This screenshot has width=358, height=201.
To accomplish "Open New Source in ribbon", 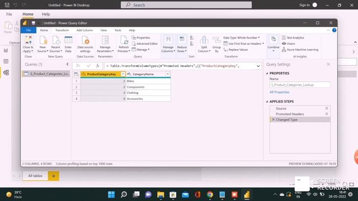I will coord(43,45).
